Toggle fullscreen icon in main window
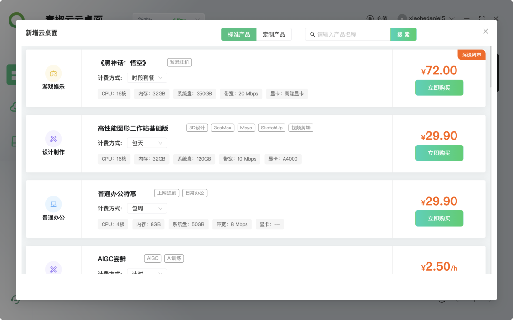513x320 pixels. [482, 18]
